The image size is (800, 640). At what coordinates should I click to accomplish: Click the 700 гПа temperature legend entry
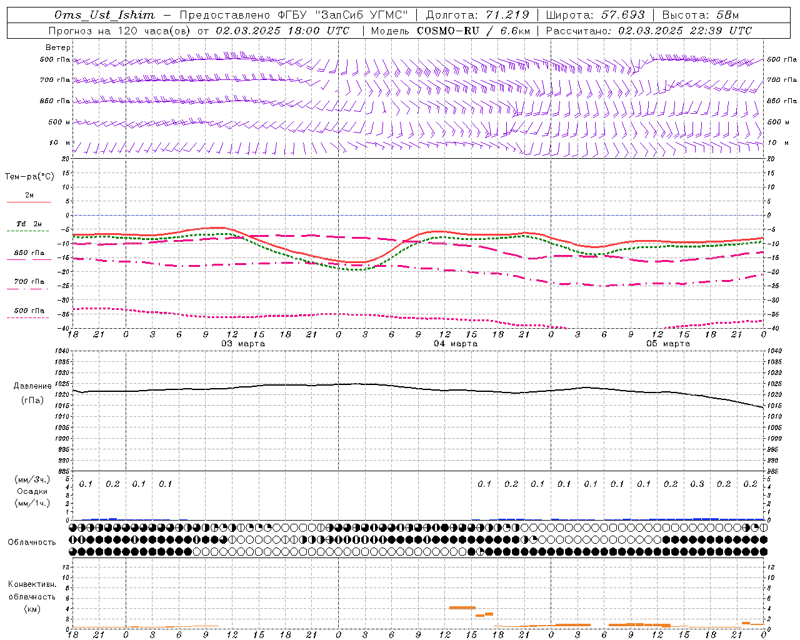(x=29, y=282)
